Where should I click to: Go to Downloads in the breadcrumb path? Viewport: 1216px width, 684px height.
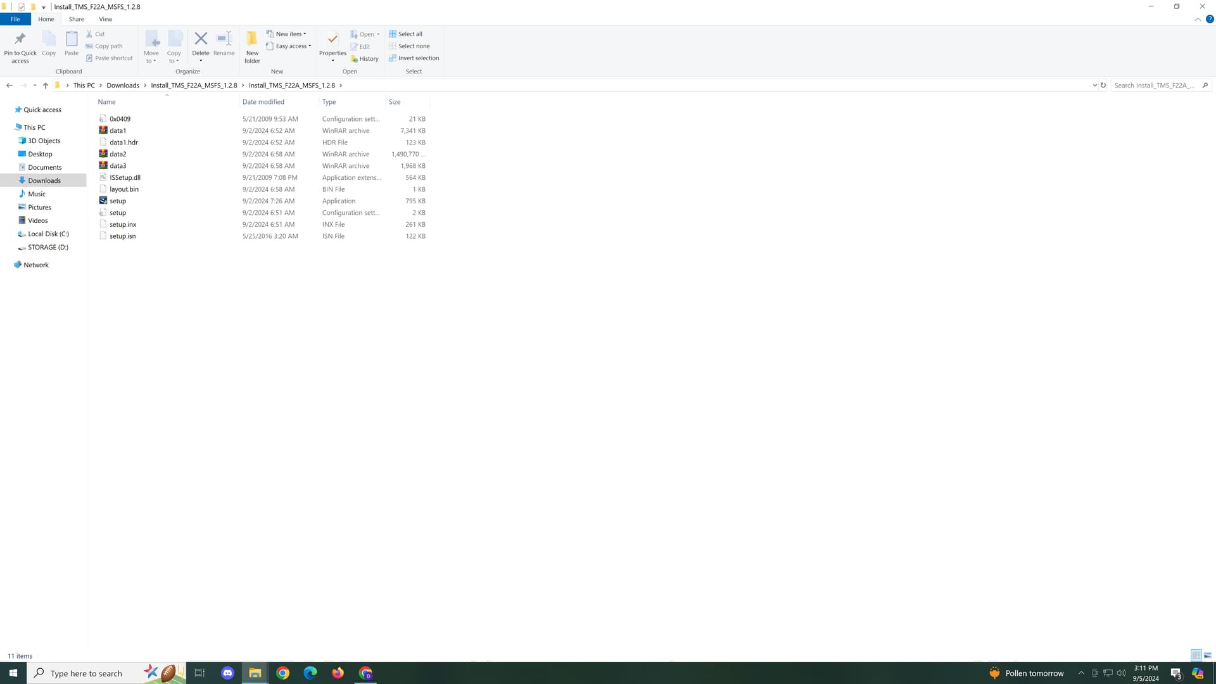click(123, 85)
